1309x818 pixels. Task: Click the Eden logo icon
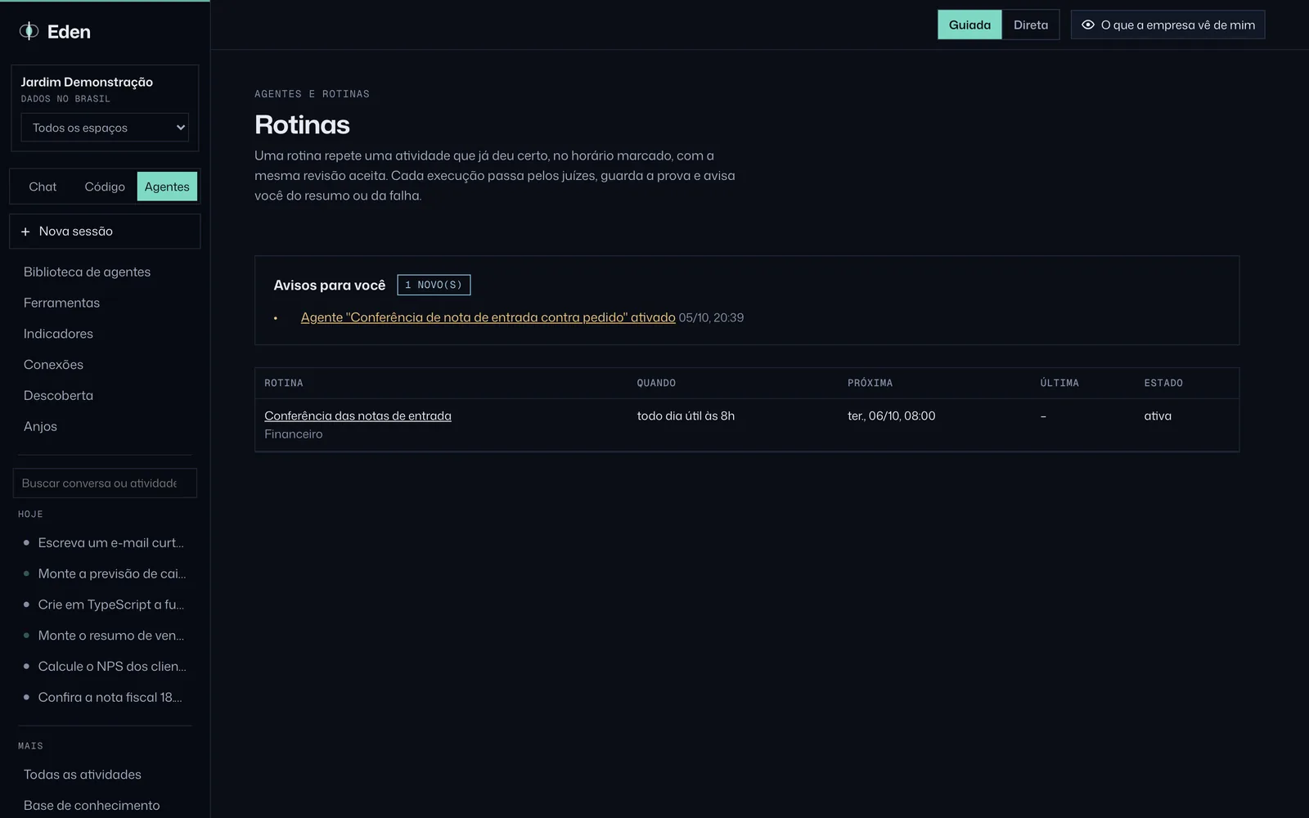(29, 31)
